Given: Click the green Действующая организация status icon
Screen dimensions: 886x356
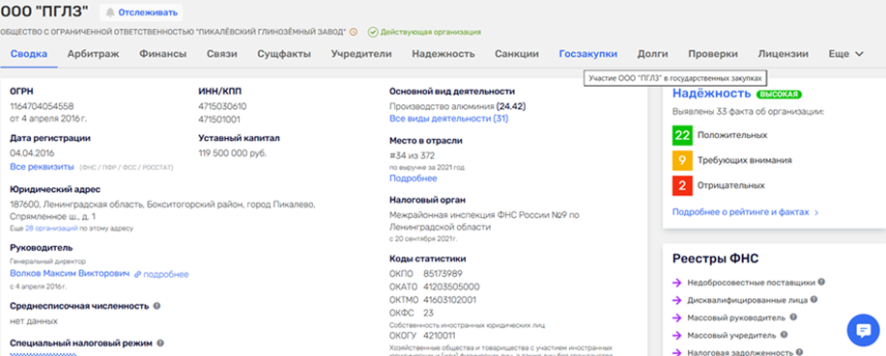Looking at the screenshot, I should click(x=372, y=32).
